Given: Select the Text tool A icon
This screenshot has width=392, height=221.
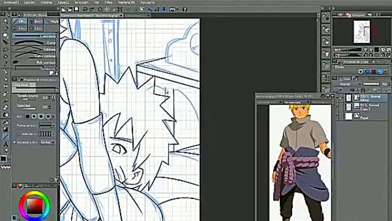Looking at the screenshot, I should click(x=6, y=144).
